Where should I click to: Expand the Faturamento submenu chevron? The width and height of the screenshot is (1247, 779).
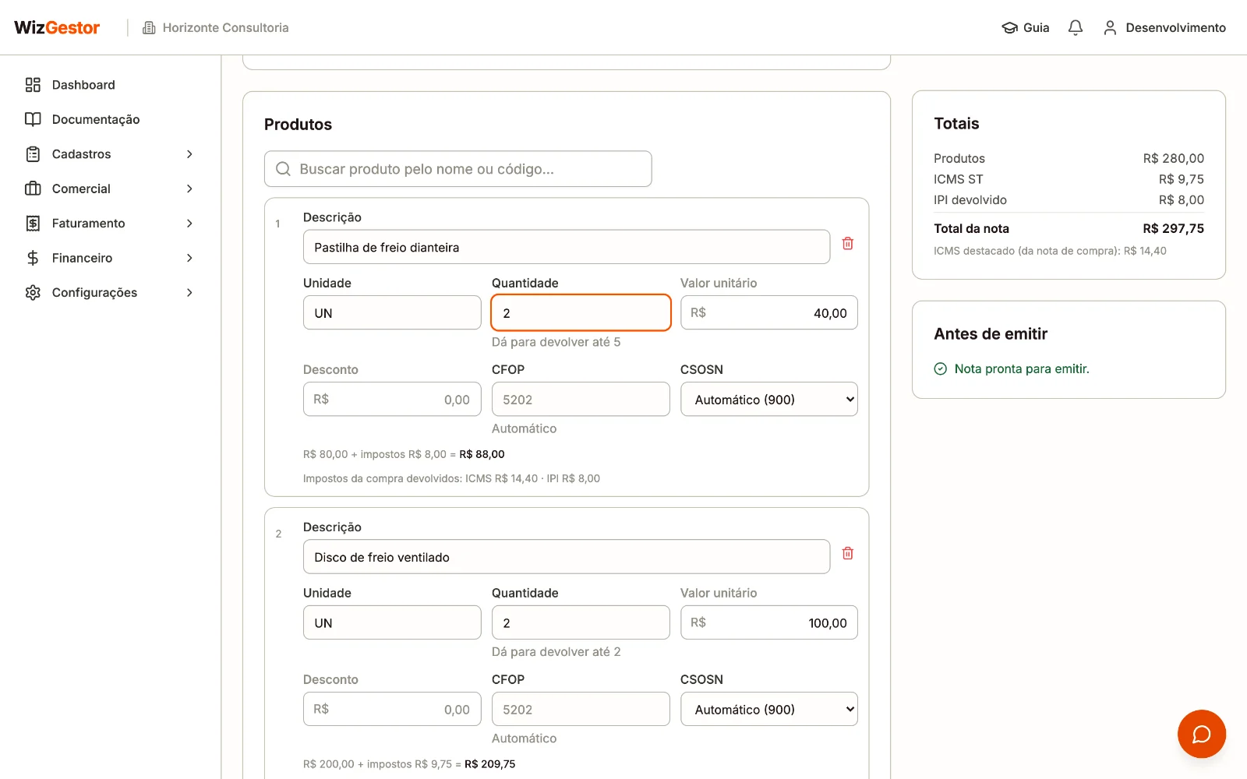pyautogui.click(x=189, y=224)
